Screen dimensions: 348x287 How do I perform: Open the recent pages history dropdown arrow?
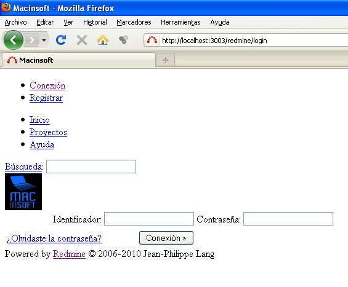(x=44, y=40)
